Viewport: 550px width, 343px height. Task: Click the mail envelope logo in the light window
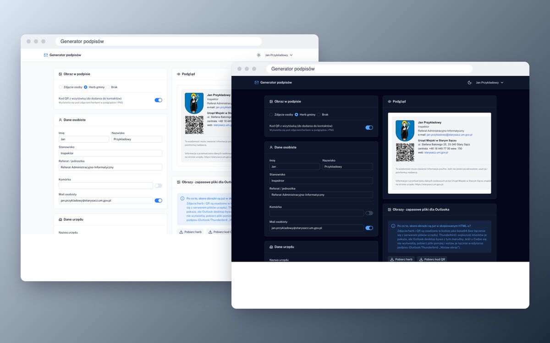point(46,55)
